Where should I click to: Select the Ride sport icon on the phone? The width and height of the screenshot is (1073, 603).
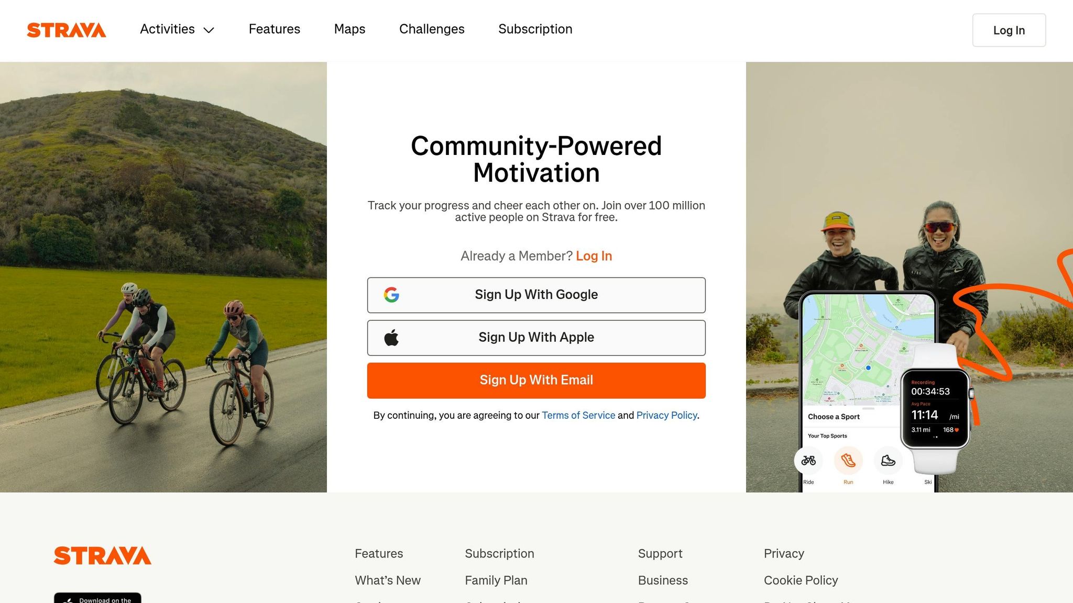808,461
